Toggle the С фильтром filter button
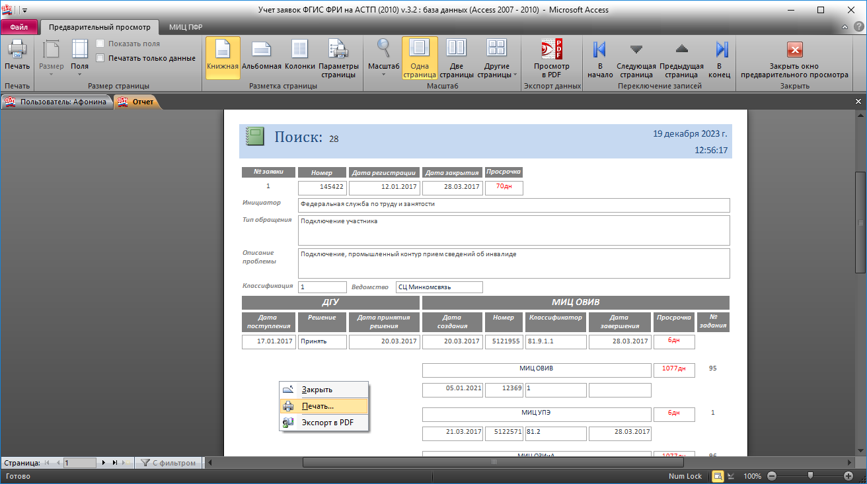 pyautogui.click(x=169, y=463)
